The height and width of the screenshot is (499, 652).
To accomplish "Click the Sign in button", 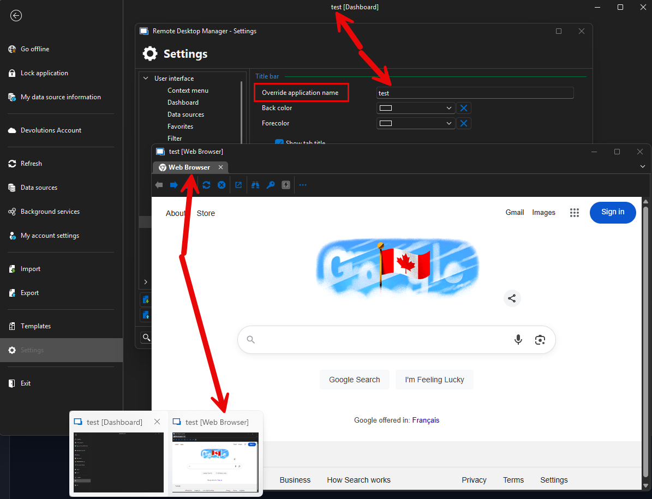I will pos(613,212).
